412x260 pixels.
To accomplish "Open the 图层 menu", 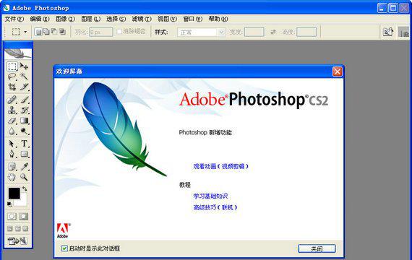I will click(x=91, y=19).
